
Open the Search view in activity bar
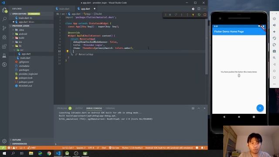[4, 19]
